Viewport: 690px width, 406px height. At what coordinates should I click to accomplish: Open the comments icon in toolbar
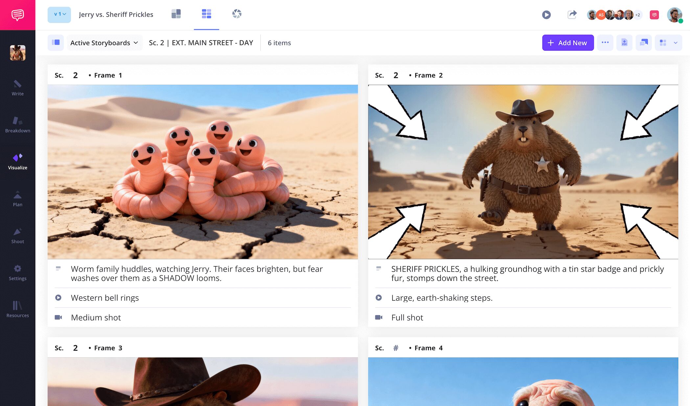pos(644,43)
